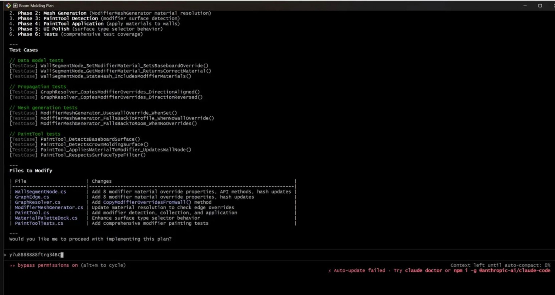
Task: Click 'Update material resolution to check edge overrides'
Action: tap(163, 208)
